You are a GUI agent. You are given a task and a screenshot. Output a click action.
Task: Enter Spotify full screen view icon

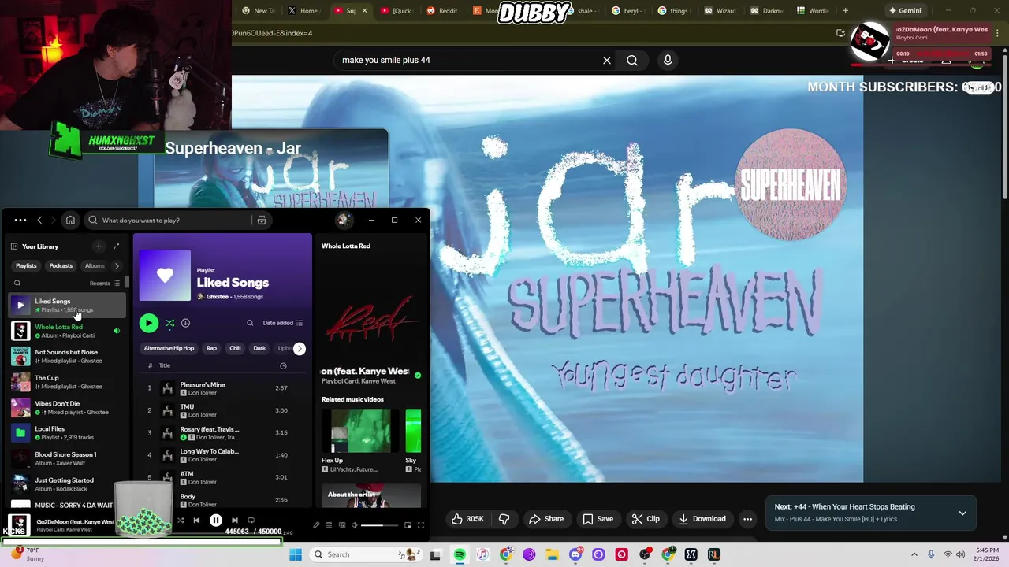coord(420,525)
